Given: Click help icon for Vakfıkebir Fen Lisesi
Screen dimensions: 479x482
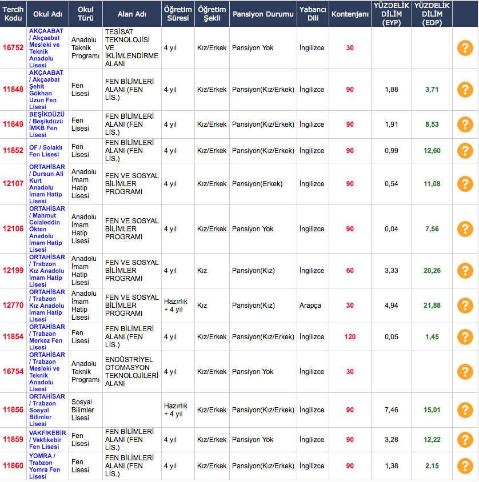Looking at the screenshot, I should [465, 440].
